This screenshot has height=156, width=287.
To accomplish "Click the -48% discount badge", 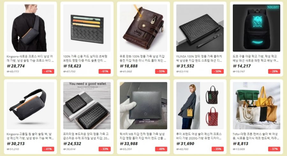I will coord(161,149).
